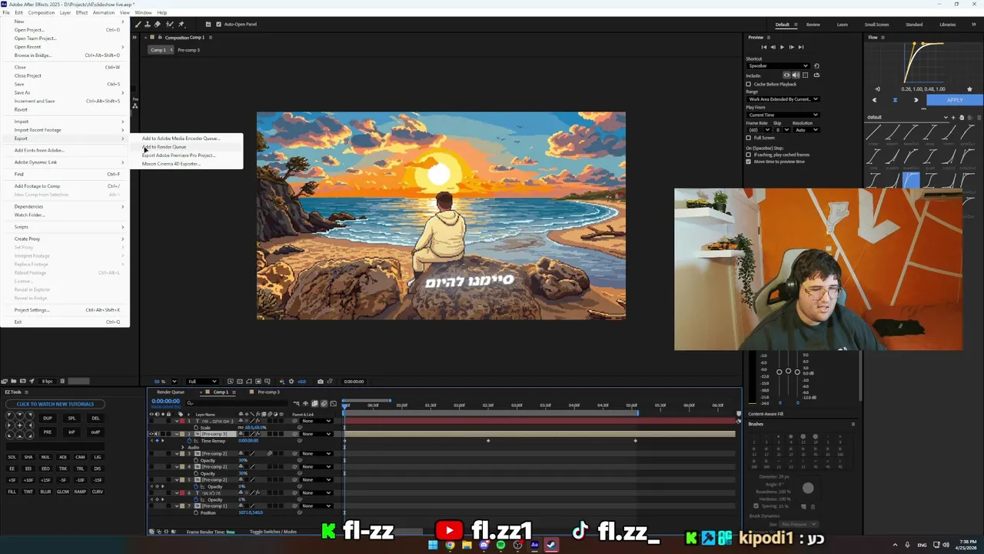This screenshot has height=554, width=984.
Task: Click Add to Render Queue
Action: click(164, 147)
